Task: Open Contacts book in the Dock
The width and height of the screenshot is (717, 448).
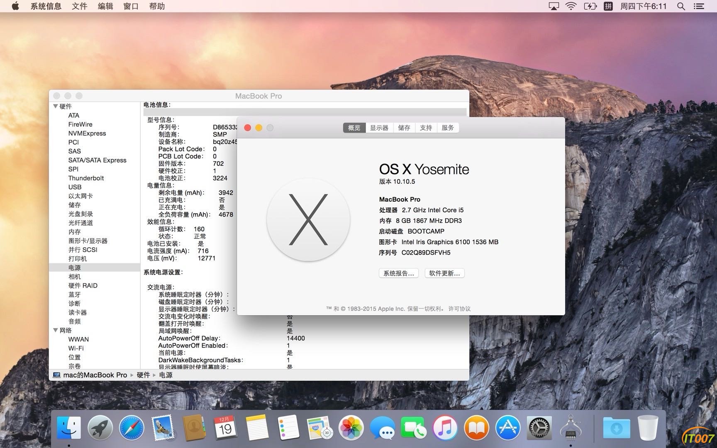Action: click(x=194, y=427)
